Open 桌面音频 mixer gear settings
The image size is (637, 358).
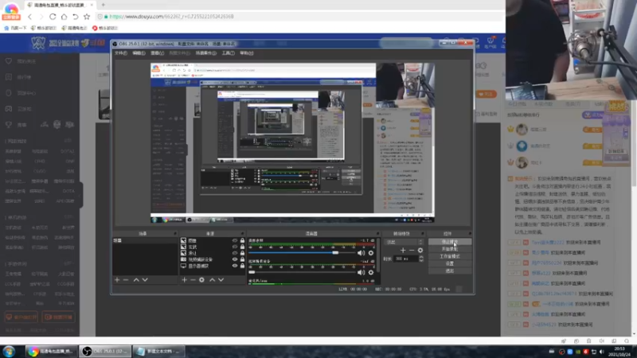point(371,253)
